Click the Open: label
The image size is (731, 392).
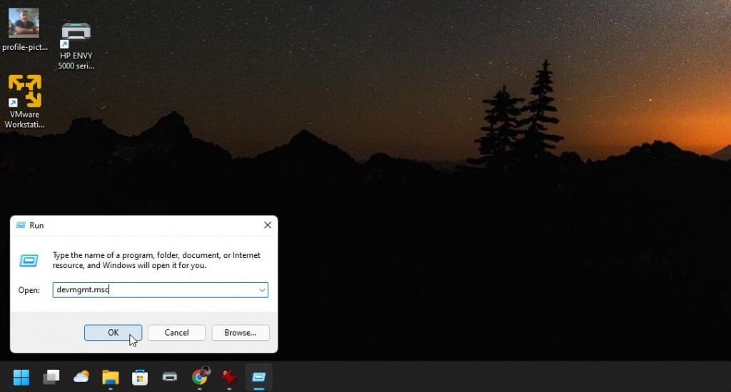29,290
